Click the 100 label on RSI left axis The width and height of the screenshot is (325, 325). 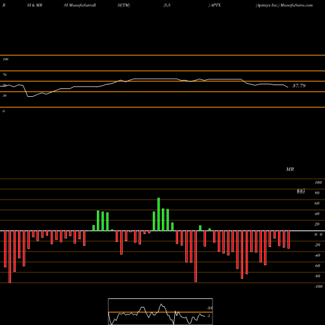point(5,59)
